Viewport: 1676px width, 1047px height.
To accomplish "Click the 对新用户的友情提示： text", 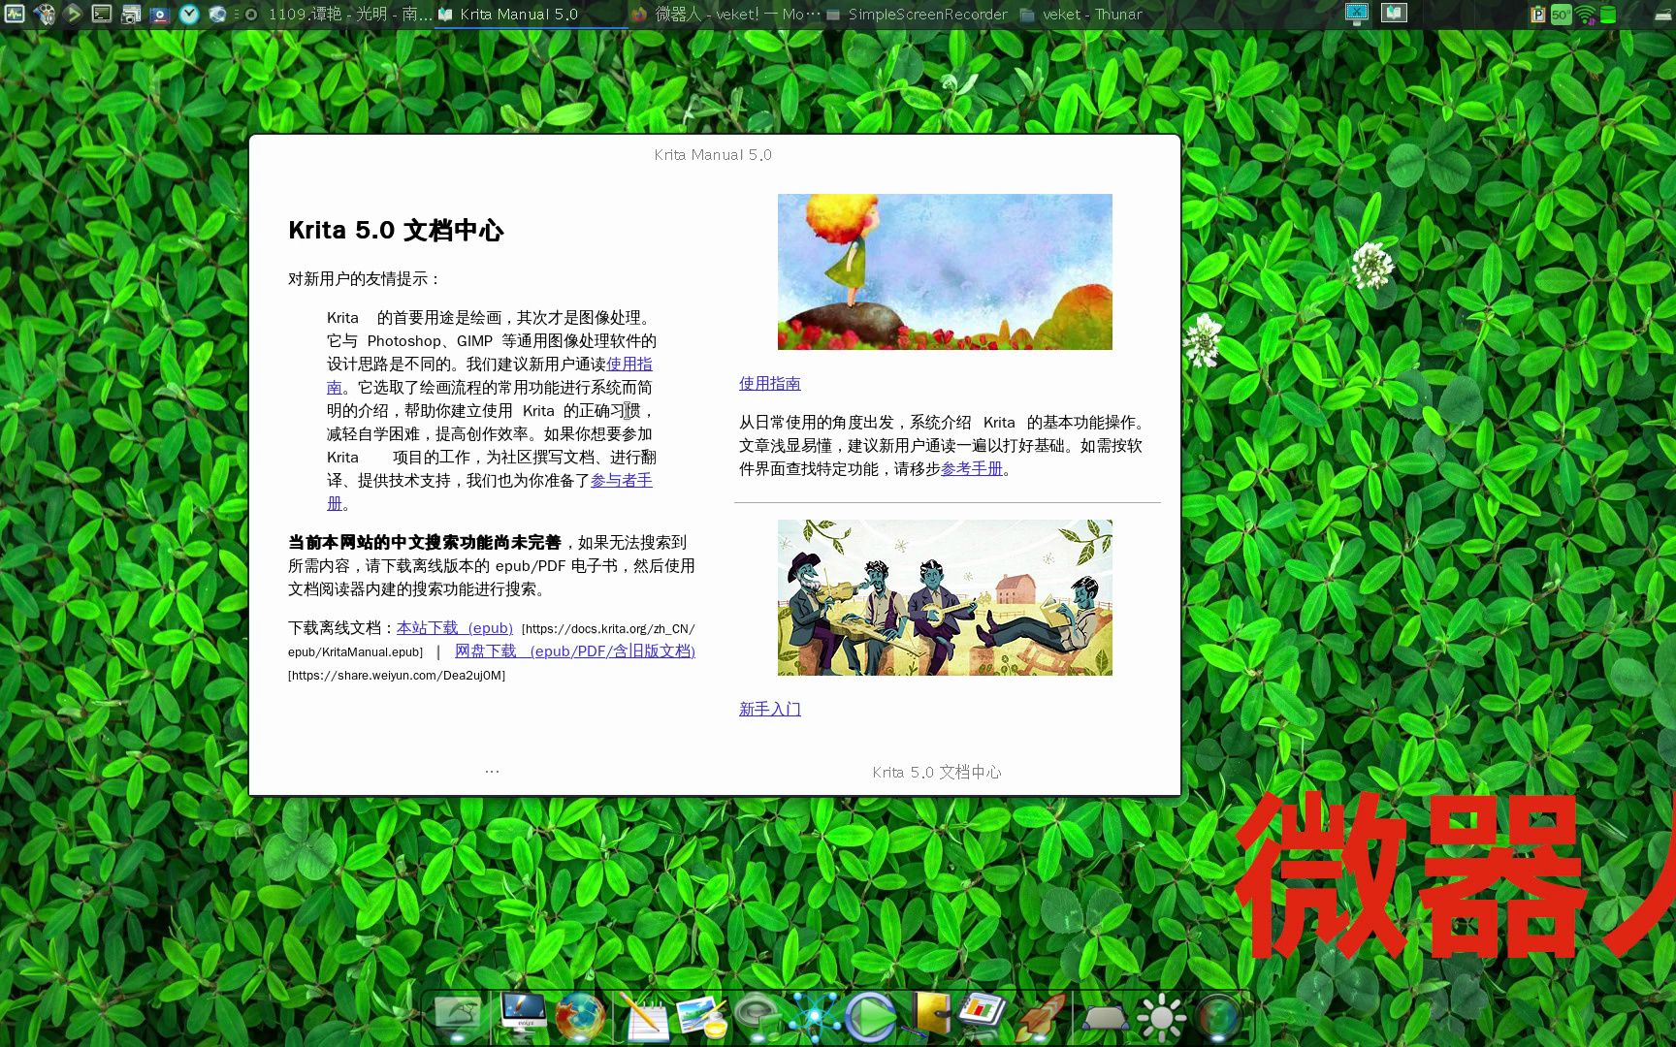I will [365, 278].
